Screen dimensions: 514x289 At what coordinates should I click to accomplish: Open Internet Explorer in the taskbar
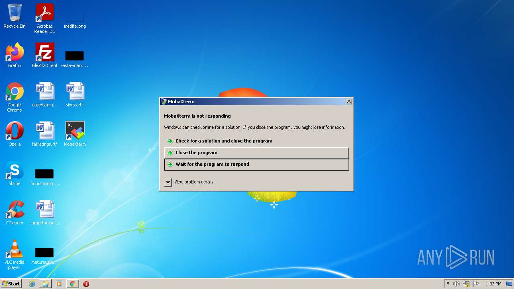[32, 284]
